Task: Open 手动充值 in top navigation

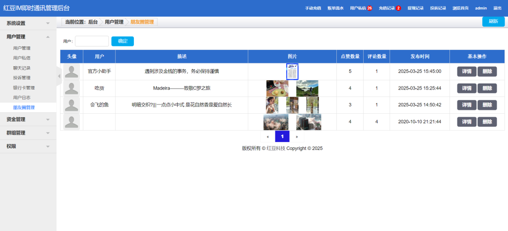Action: point(313,8)
